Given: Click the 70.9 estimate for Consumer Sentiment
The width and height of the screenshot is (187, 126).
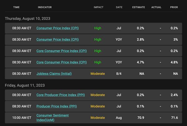Looking at the screenshot, I should coord(141,118).
